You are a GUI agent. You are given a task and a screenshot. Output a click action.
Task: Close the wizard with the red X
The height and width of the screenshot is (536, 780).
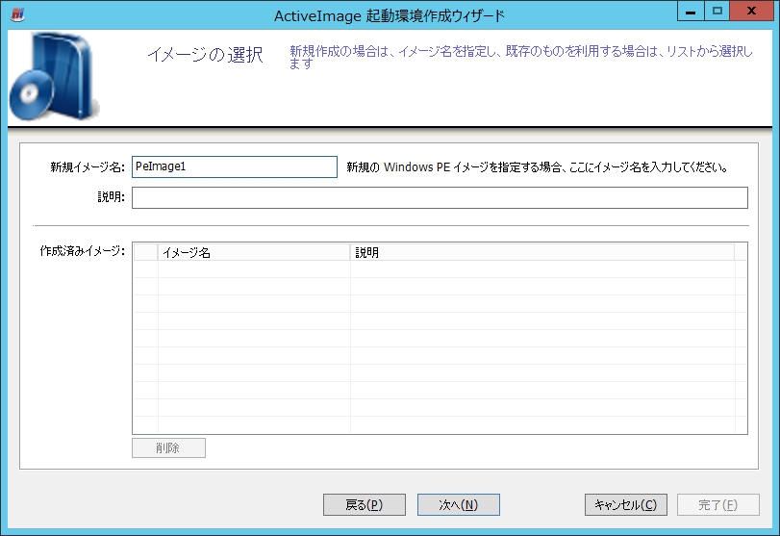coord(751,11)
